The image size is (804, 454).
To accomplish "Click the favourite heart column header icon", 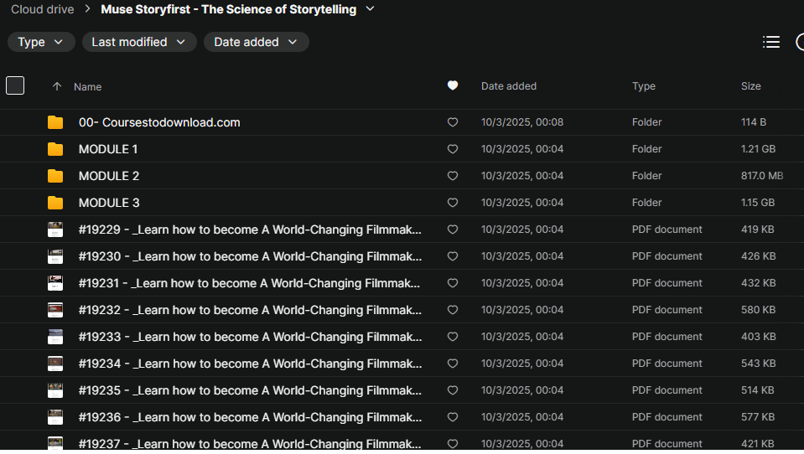I will point(453,85).
